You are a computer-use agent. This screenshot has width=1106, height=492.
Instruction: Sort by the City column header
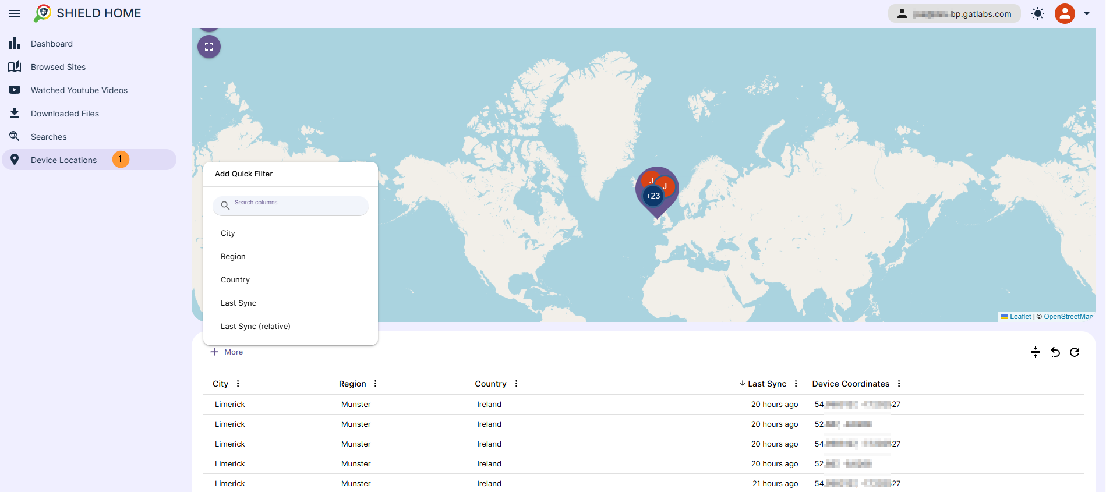(x=220, y=384)
